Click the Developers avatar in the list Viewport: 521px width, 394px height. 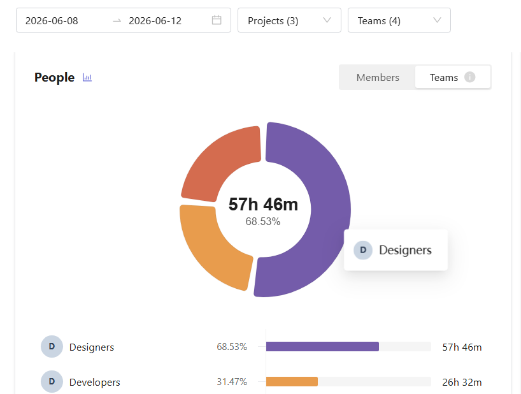52,381
